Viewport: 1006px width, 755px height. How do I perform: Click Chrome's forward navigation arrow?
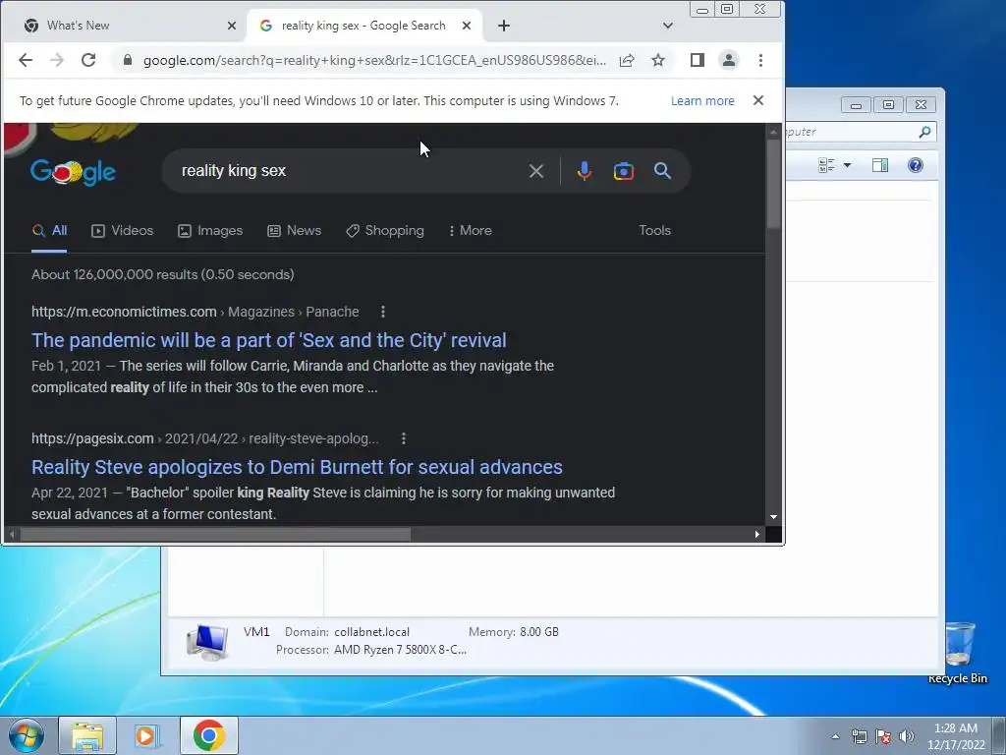coord(57,60)
